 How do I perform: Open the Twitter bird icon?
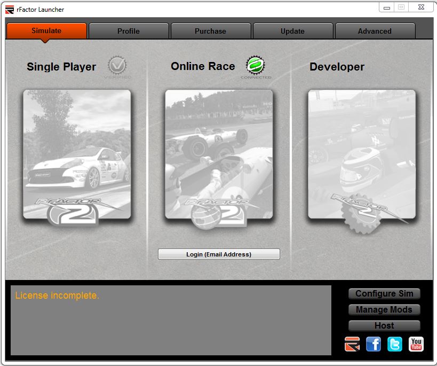[395, 344]
